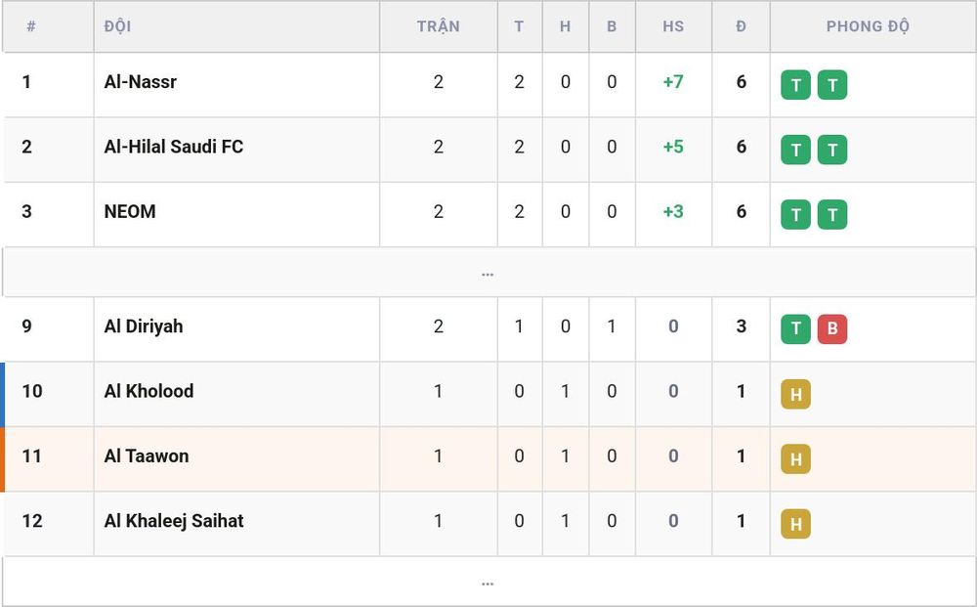Viewport: 977px width, 607px height.
Task: Sort by the HS column header
Action: click(x=673, y=26)
